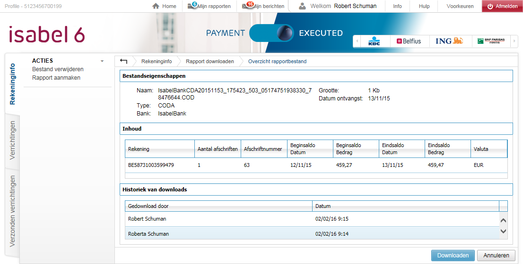Image resolution: width=523 pixels, height=264 pixels.
Task: Click the Afmelden logout button
Action: [502, 6]
